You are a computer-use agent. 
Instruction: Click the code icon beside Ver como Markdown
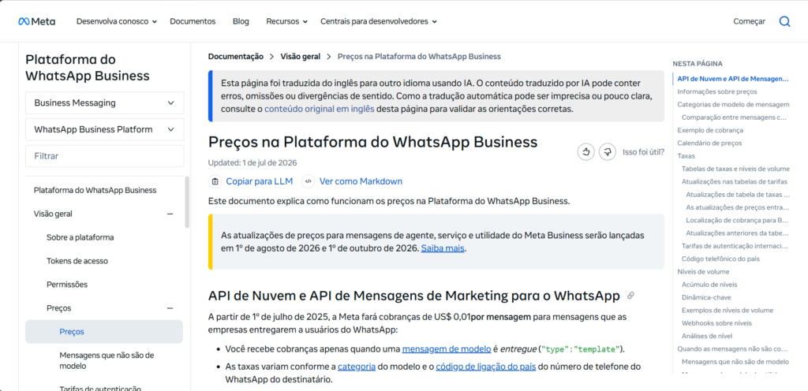pos(309,181)
